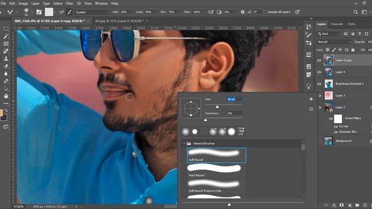Open the Learn lightbulb panel icon

tap(309, 86)
